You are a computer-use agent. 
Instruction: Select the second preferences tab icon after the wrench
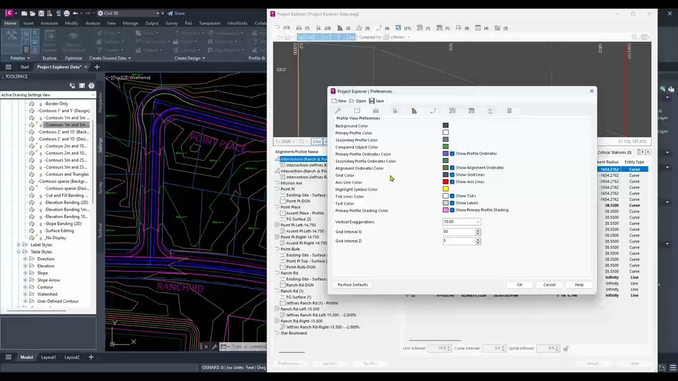(357, 111)
